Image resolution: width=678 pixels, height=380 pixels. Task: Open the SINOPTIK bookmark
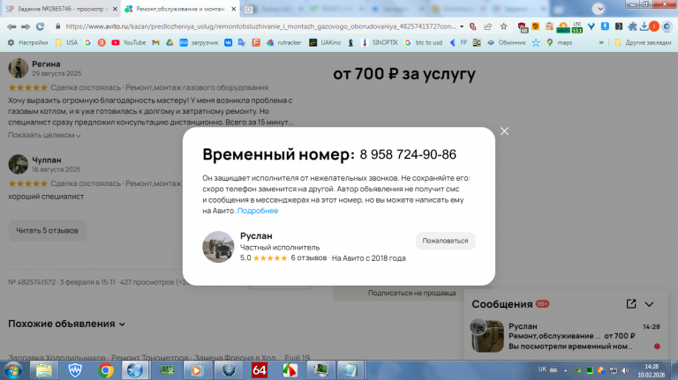(x=380, y=42)
